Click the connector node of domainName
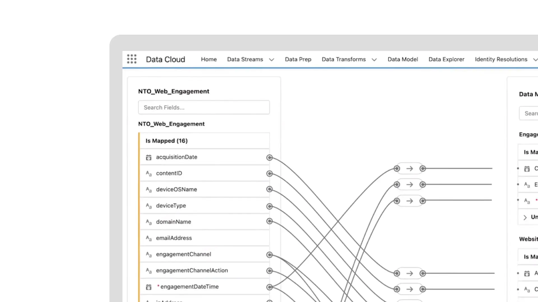538x302 pixels. coord(270,221)
